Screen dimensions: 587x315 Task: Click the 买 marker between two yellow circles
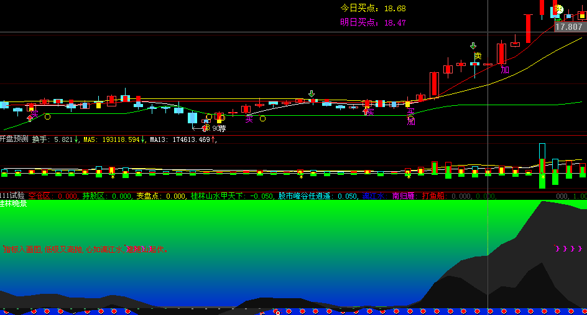[249, 120]
